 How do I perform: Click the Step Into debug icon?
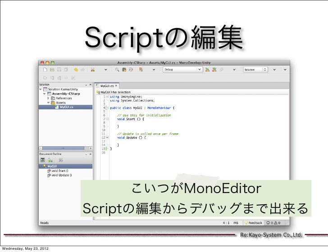[x=52, y=78]
